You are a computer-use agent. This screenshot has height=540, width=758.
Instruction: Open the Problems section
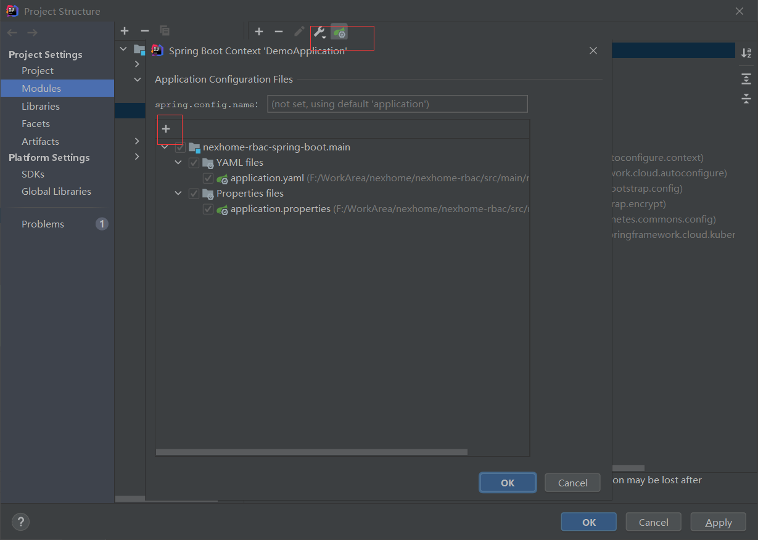[x=43, y=224]
